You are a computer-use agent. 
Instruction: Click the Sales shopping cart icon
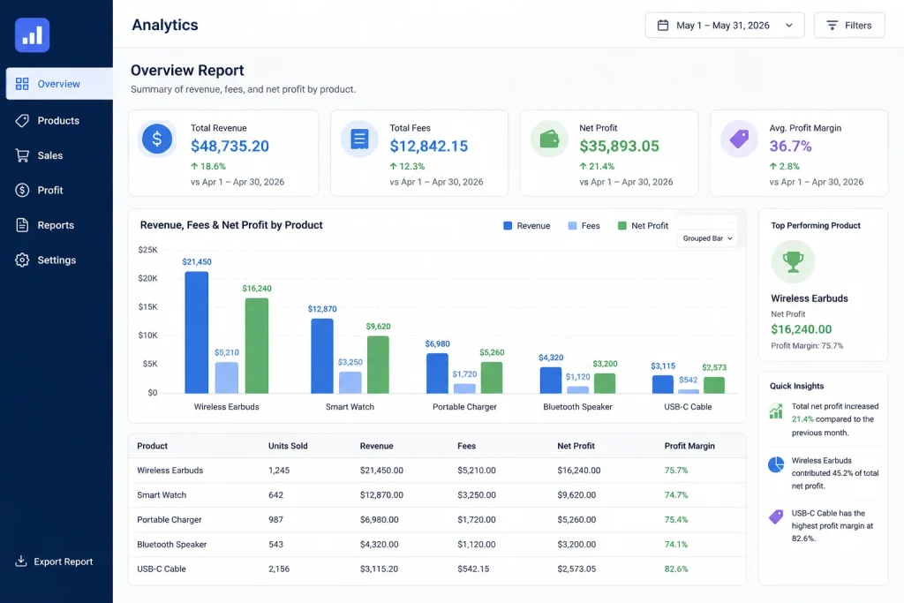click(22, 155)
